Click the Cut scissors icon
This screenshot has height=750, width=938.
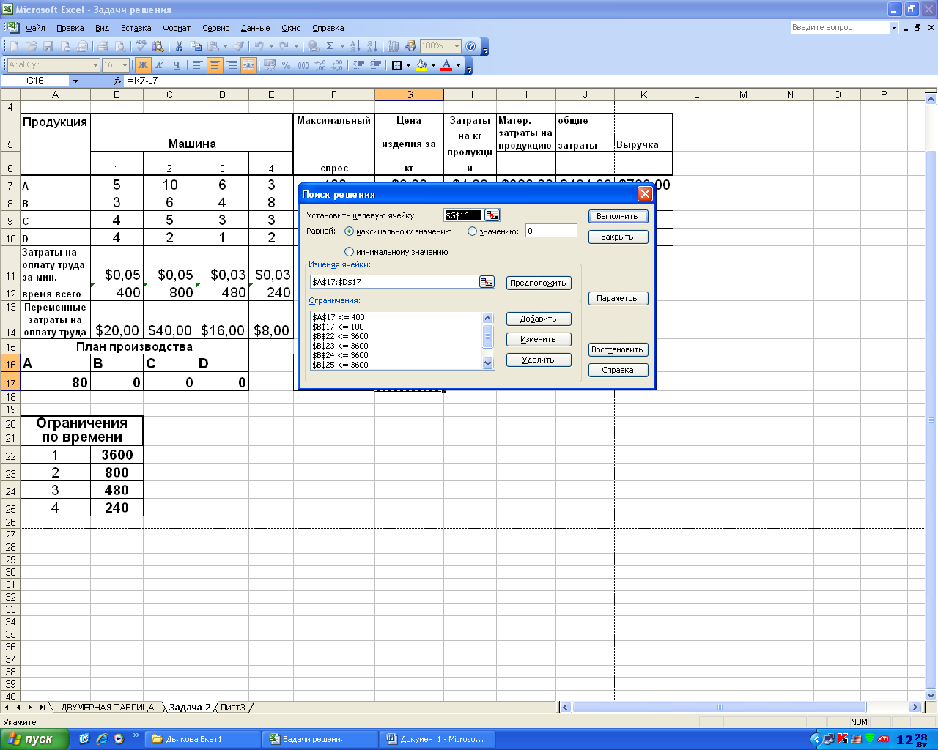tap(178, 46)
